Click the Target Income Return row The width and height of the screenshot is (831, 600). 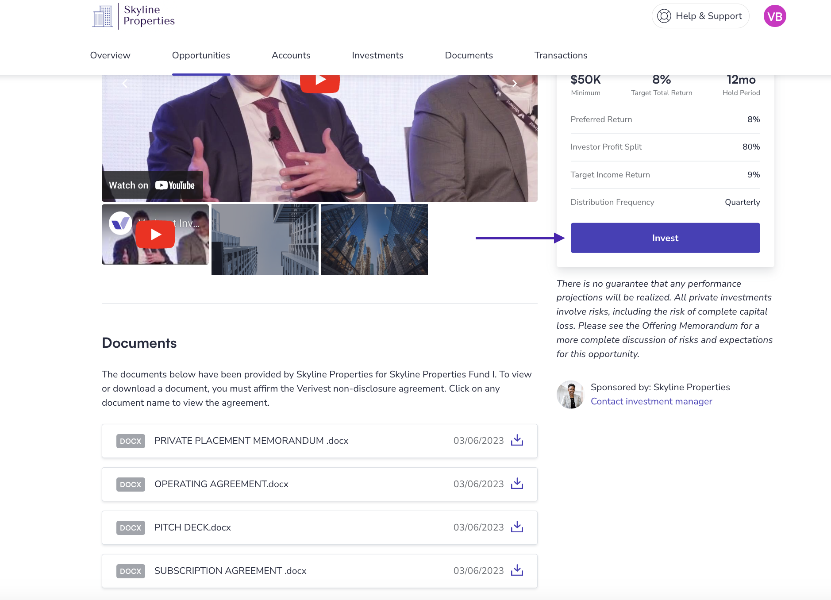point(665,175)
